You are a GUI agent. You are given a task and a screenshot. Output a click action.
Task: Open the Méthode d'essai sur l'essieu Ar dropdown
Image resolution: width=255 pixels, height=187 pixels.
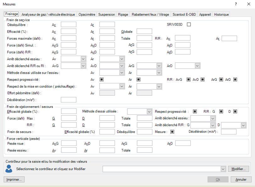click(149, 72)
